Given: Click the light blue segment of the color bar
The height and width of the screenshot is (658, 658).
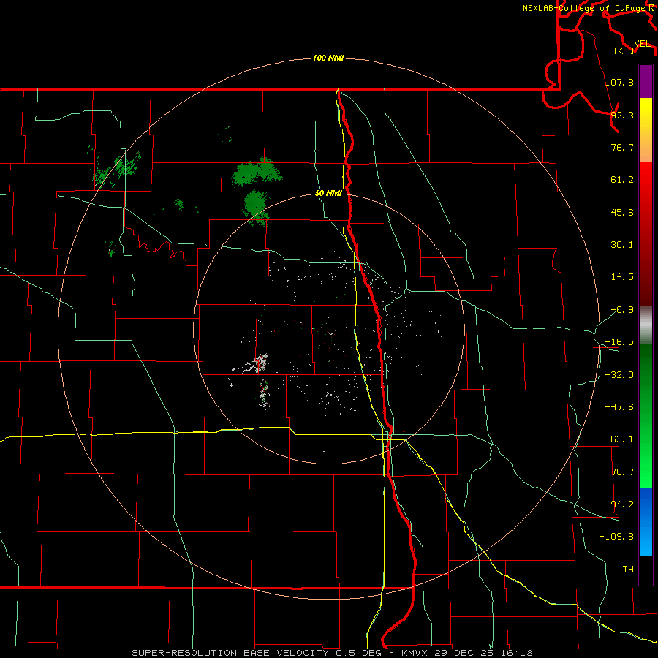Looking at the screenshot, I should [646, 521].
